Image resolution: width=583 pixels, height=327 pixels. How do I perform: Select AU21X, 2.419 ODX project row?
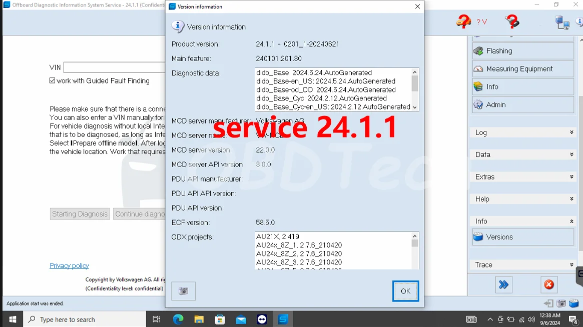278,236
